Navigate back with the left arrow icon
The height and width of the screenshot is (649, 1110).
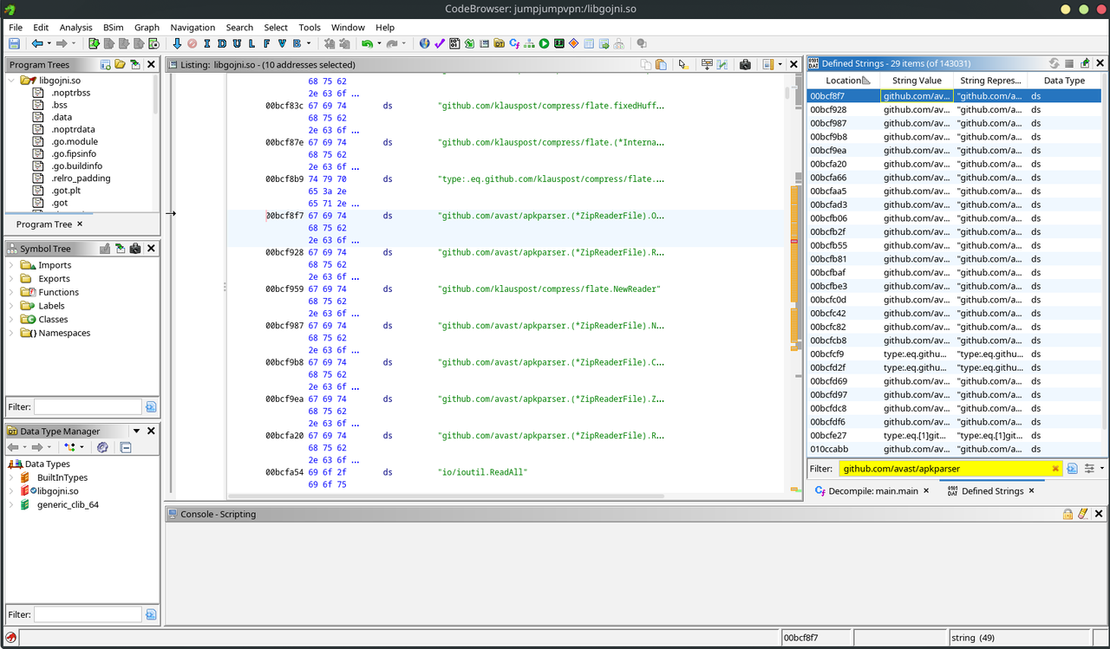point(36,43)
